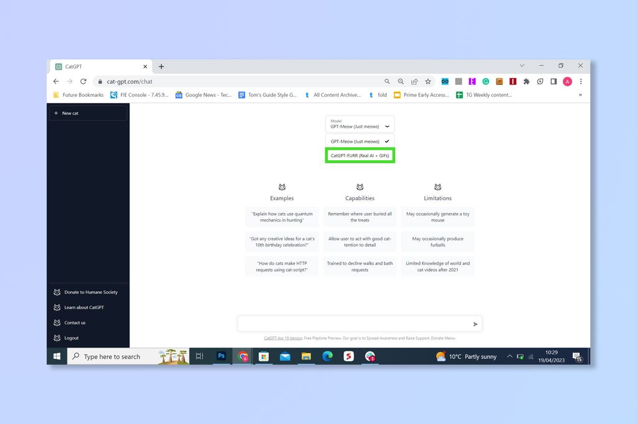Click the site lock icon in address bar
This screenshot has height=424, width=637.
pyautogui.click(x=100, y=81)
